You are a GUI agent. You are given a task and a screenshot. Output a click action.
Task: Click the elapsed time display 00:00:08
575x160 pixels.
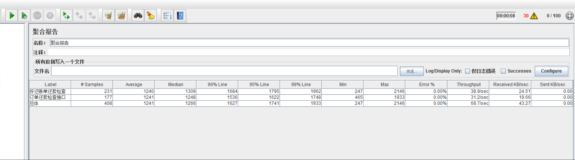click(506, 16)
